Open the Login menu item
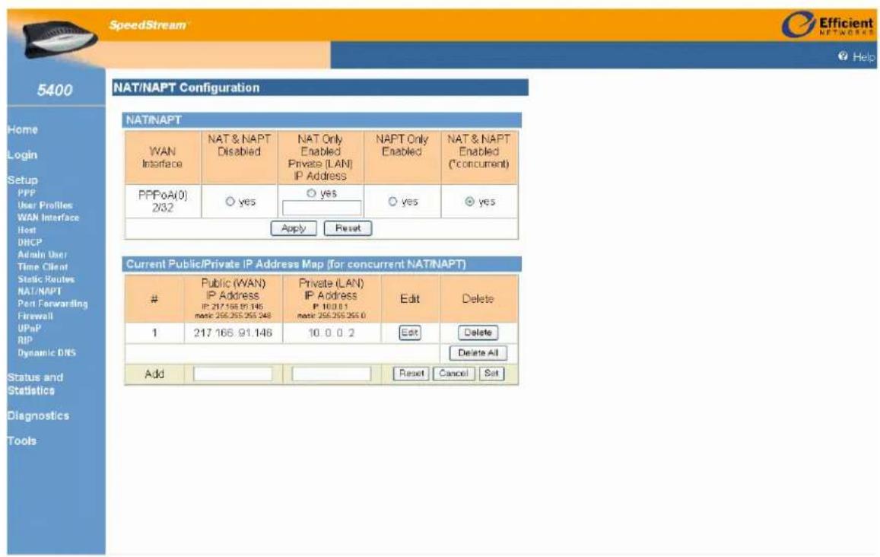The width and height of the screenshot is (880, 557). 23,155
